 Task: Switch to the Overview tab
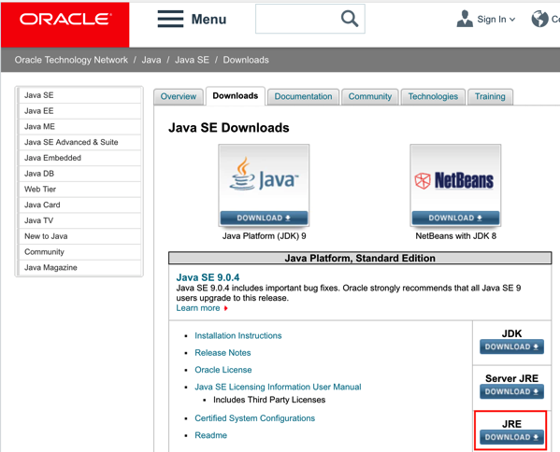tap(179, 97)
